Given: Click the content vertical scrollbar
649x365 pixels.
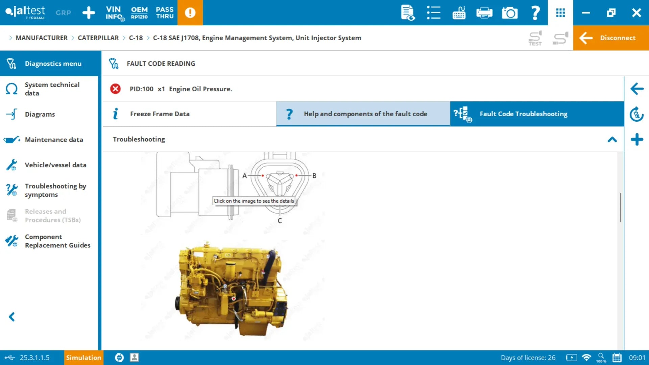Looking at the screenshot, I should click(x=621, y=207).
